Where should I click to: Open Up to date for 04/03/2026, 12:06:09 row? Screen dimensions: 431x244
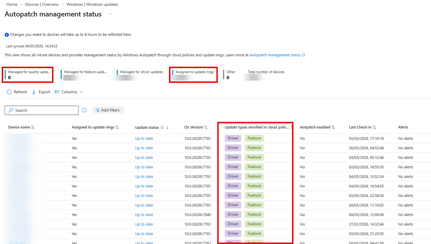point(144,215)
